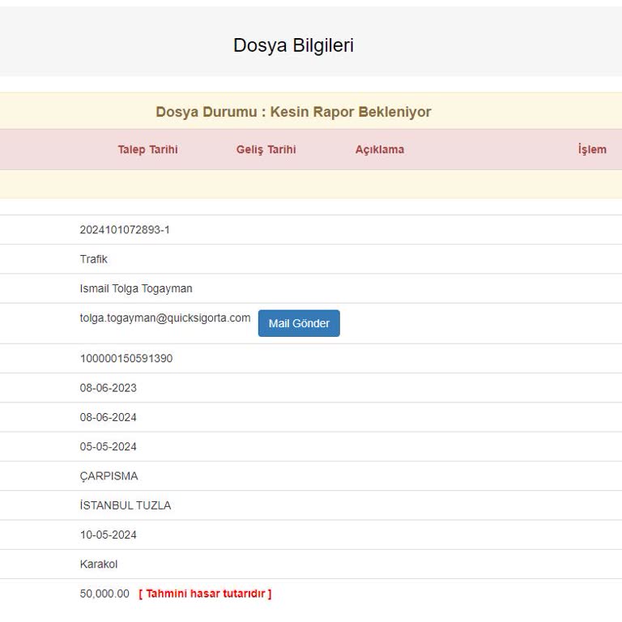Click the Trafik branch value
The width and height of the screenshot is (622, 622).
click(x=93, y=259)
